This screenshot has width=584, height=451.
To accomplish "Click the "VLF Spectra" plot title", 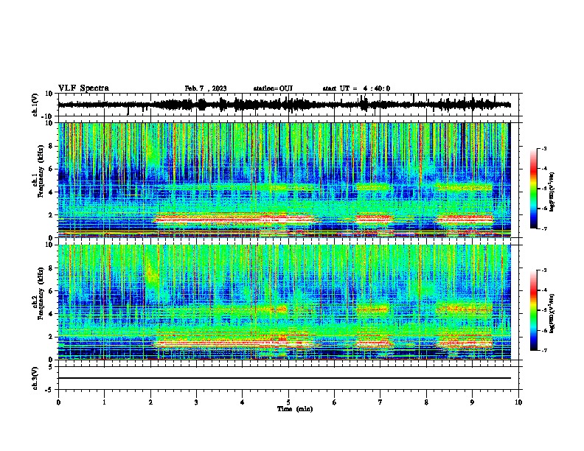I will [x=83, y=88].
